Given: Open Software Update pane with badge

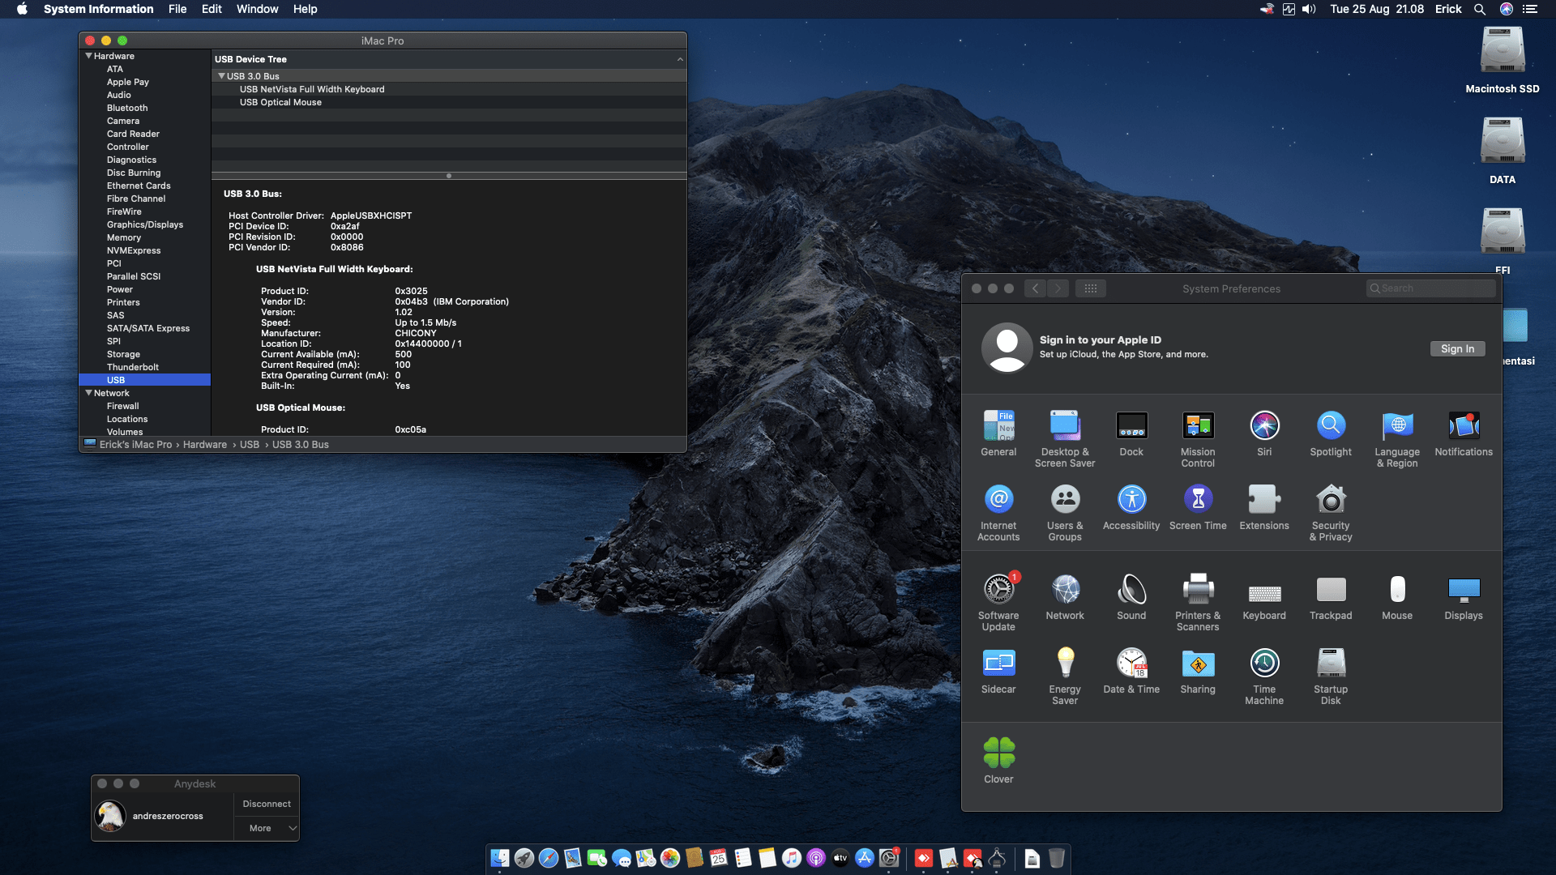Looking at the screenshot, I should pos(998,602).
